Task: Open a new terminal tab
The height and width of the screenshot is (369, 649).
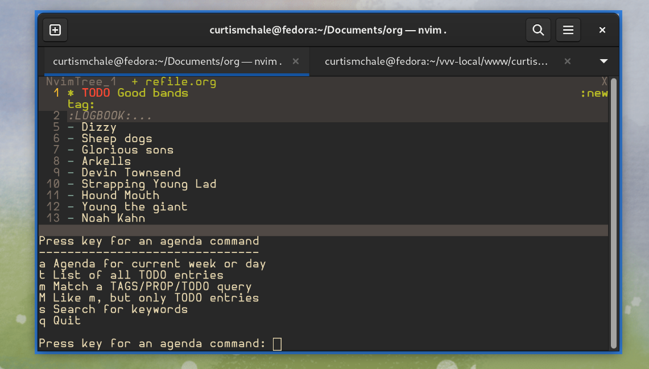Action: [55, 30]
